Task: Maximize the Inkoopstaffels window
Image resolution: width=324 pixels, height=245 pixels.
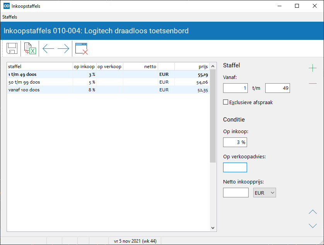Action: point(297,6)
